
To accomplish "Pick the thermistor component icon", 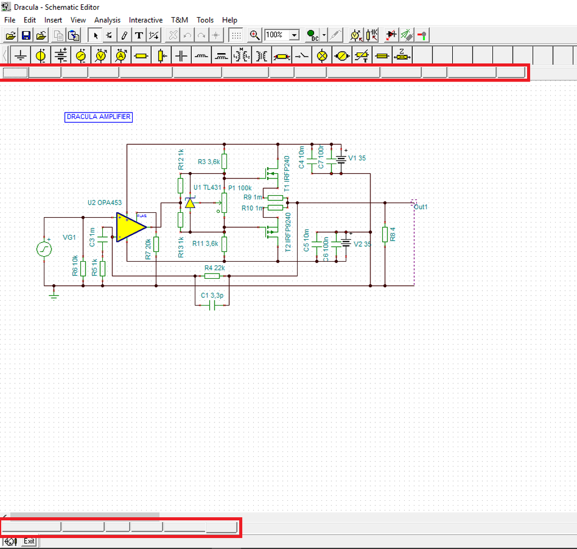I will pos(362,56).
